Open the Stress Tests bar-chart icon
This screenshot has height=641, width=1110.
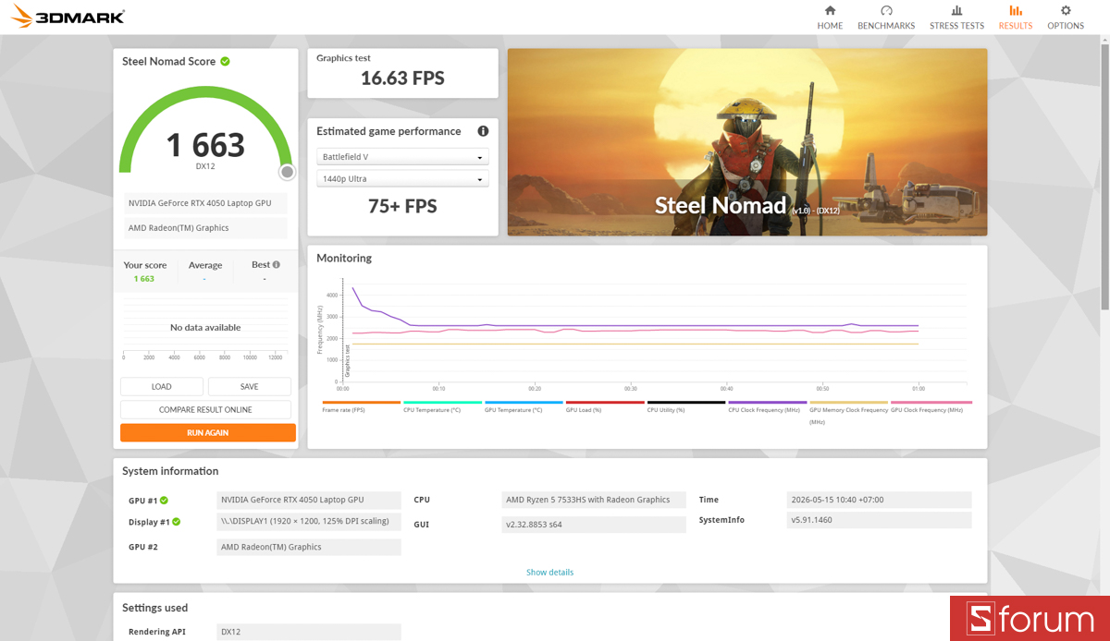point(956,11)
